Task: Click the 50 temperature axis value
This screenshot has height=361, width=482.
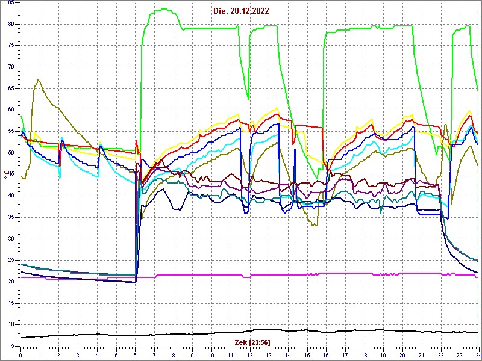Action: tap(10, 153)
